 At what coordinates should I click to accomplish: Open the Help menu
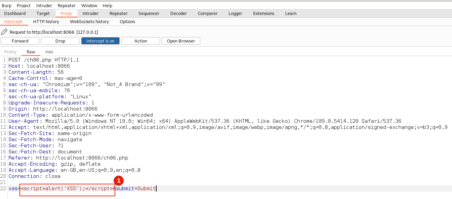(x=107, y=5)
